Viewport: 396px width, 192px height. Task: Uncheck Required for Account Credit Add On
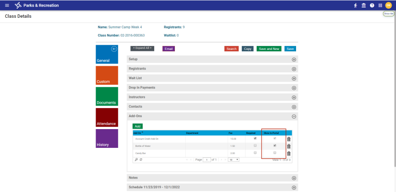(255, 138)
